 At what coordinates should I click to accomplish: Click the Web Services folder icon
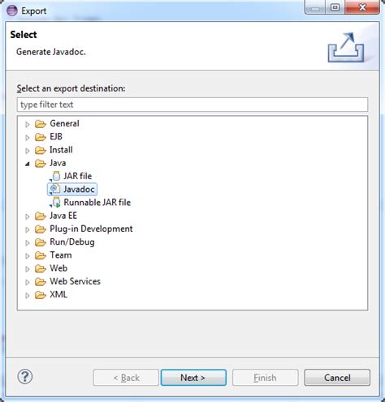pyautogui.click(x=41, y=282)
